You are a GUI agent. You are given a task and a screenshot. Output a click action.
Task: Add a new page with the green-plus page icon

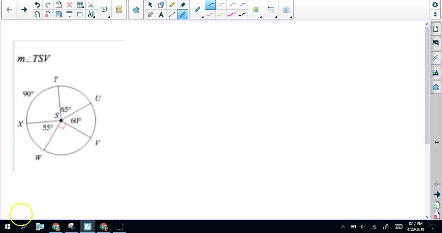coord(37,14)
